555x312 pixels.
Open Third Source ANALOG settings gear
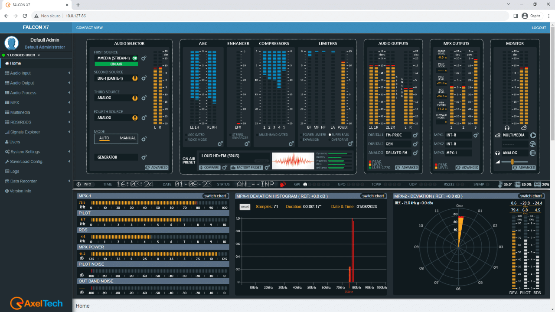pos(144,98)
